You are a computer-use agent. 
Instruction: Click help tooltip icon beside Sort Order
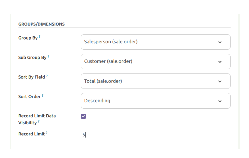coord(43,95)
